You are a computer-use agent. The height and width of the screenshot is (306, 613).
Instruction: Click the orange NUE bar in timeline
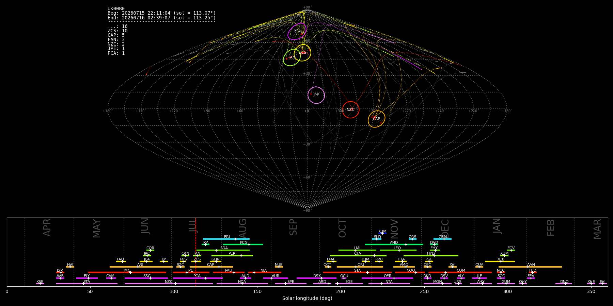[279, 267]
